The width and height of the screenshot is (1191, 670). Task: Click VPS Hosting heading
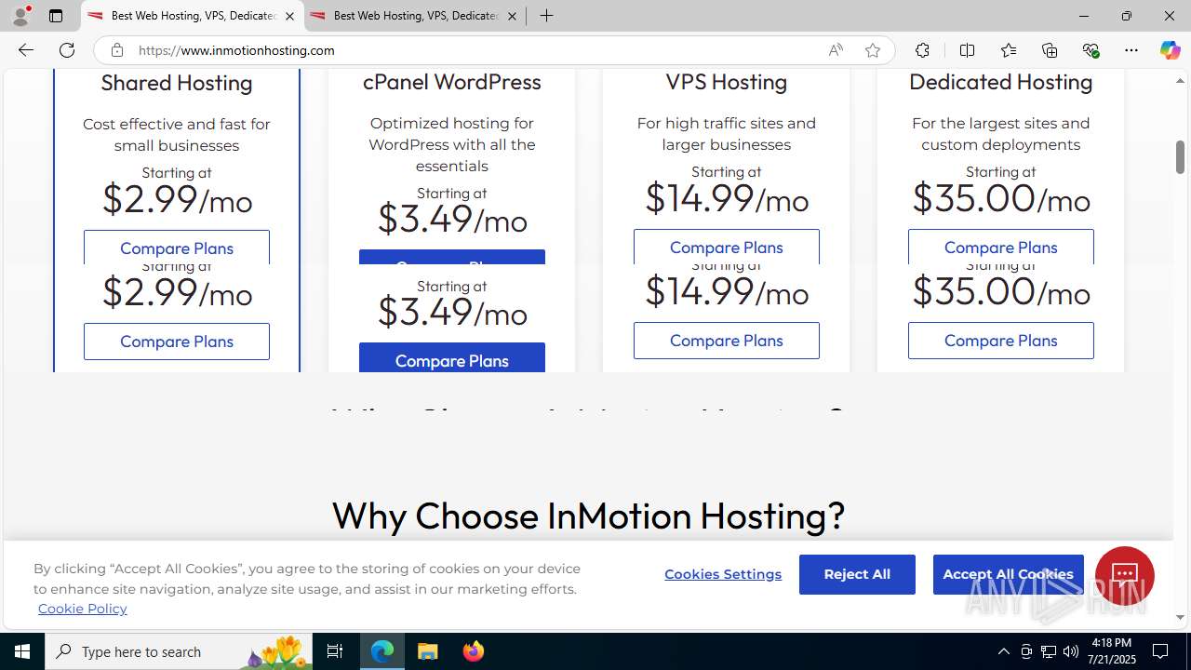click(x=727, y=82)
